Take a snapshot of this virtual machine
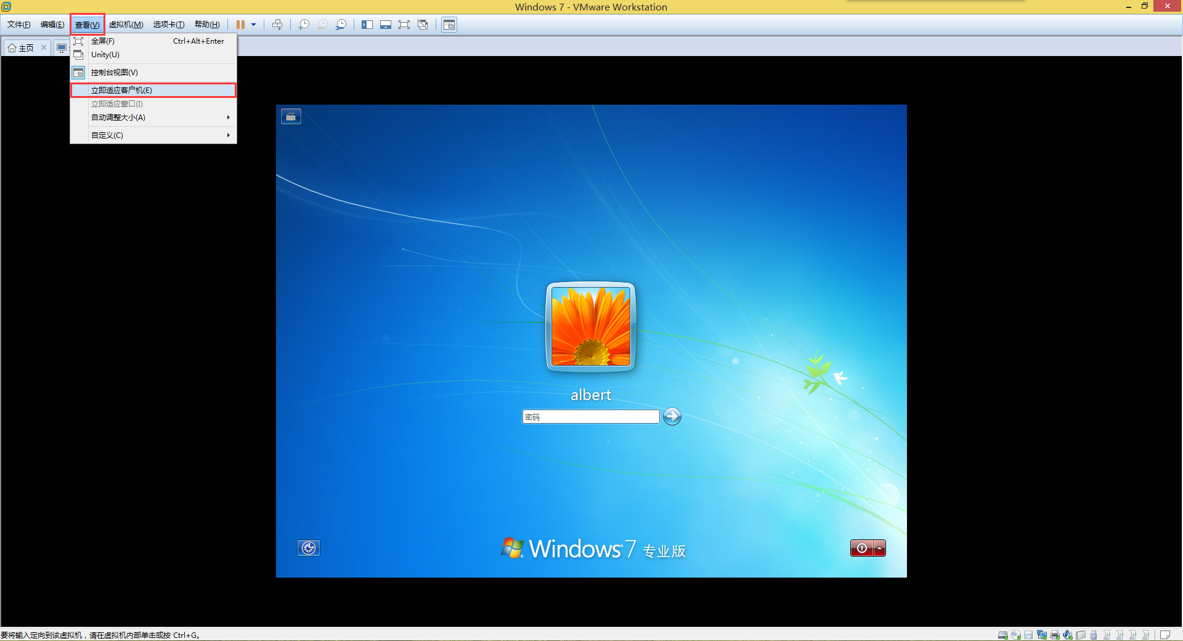 coord(304,25)
